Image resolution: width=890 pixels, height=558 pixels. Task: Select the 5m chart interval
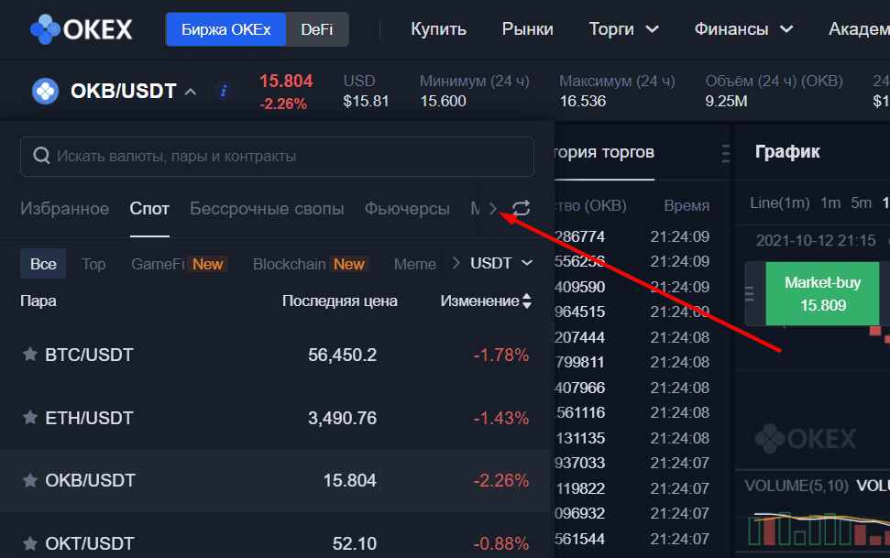click(x=861, y=202)
